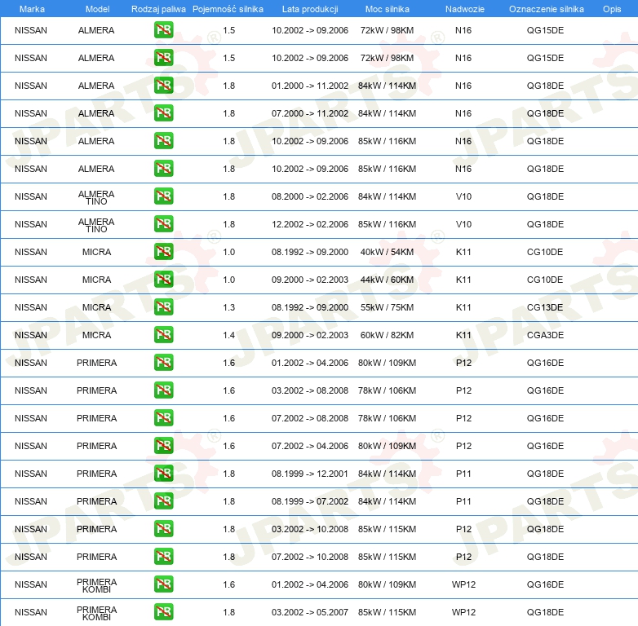Click fuel icon in Micra 40kW row

click(x=163, y=251)
